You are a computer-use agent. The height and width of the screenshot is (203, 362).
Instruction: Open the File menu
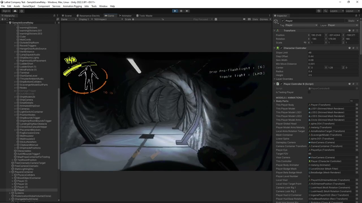pyautogui.click(x=3, y=6)
